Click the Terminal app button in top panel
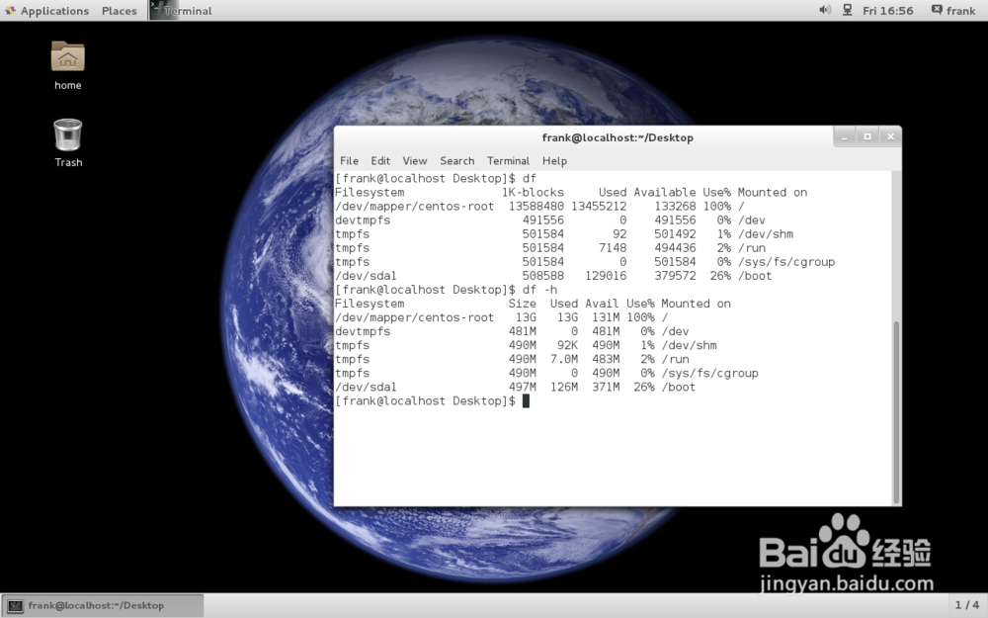The width and height of the screenshot is (988, 618). click(x=182, y=11)
